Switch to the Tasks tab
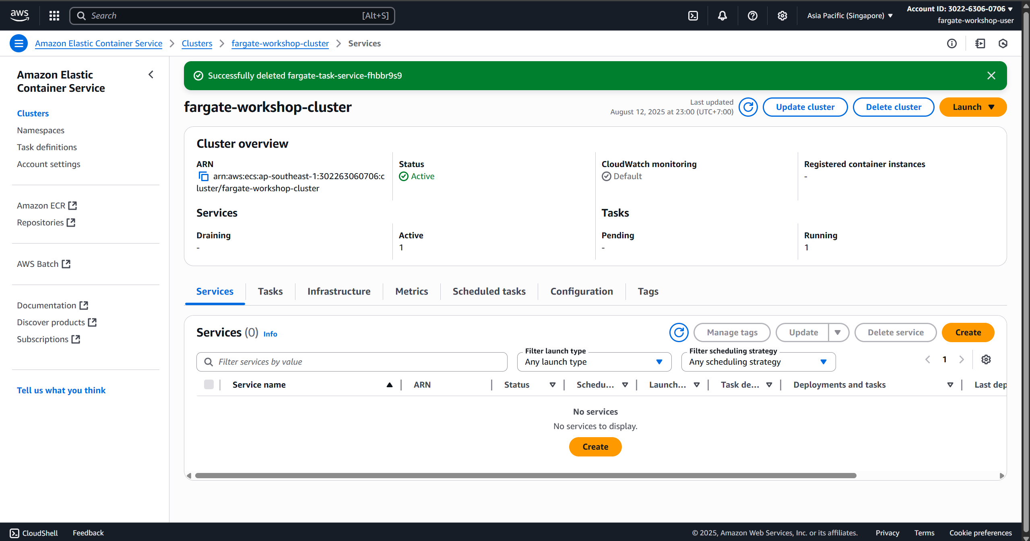This screenshot has height=541, width=1030. 270,291
